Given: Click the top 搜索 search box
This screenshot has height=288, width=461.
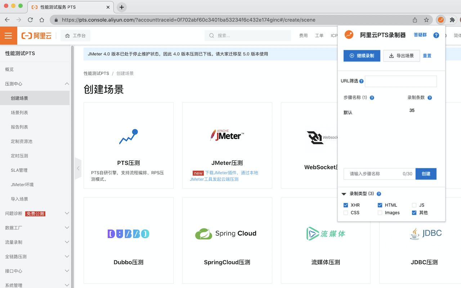Looking at the screenshot, I should 248,36.
